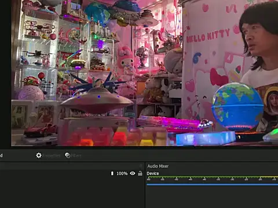Click the battery indicator icon beside 100%
This screenshot has width=278, height=208.
tap(112, 173)
